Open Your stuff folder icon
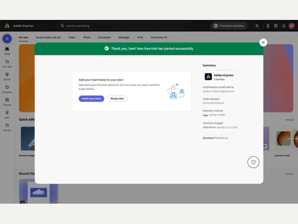298x224 pixels. click(7, 62)
